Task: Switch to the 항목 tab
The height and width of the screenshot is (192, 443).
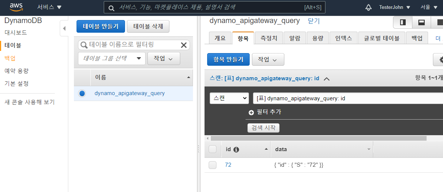Action: click(243, 38)
